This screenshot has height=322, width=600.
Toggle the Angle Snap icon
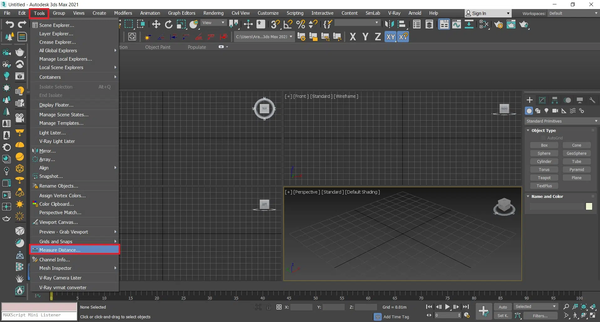click(288, 24)
